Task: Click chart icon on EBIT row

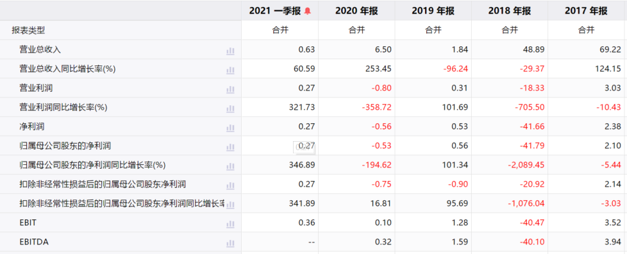Action: pyautogui.click(x=230, y=224)
